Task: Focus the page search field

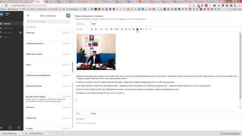Action: pyautogui.click(x=48, y=22)
